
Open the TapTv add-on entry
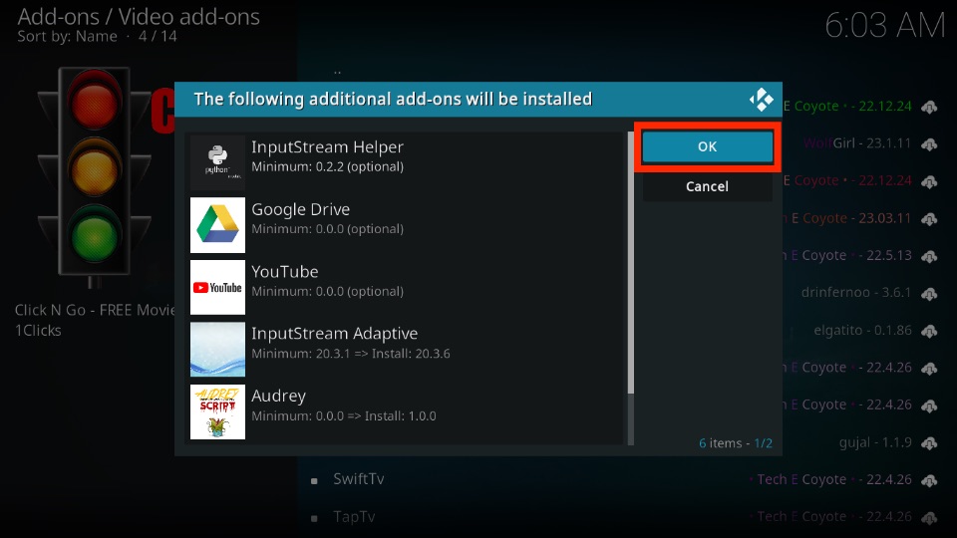point(354,517)
